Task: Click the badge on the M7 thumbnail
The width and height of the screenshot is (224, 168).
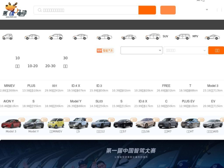Action: click(x=178, y=120)
